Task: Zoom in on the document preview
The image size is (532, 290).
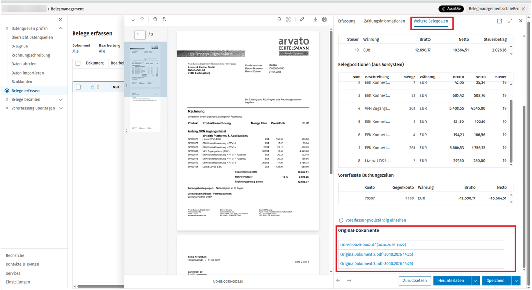Action: pyautogui.click(x=164, y=20)
